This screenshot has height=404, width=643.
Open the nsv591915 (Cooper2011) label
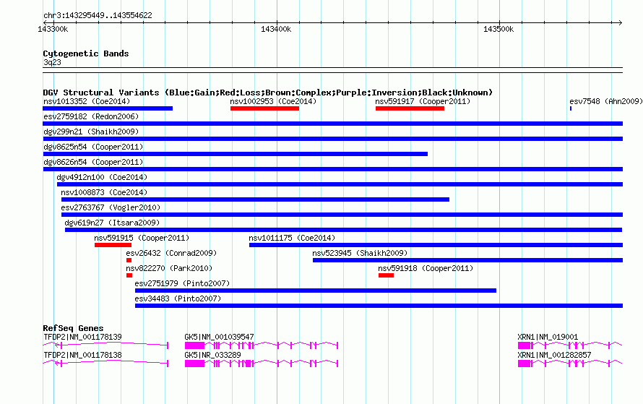coord(142,238)
